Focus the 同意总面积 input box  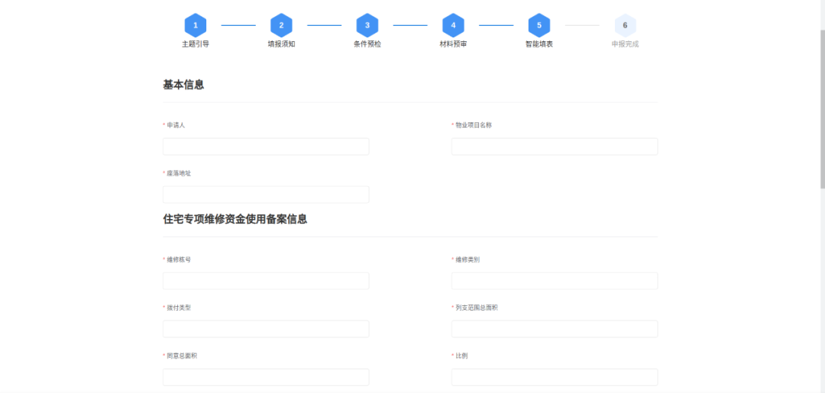pyautogui.click(x=266, y=377)
